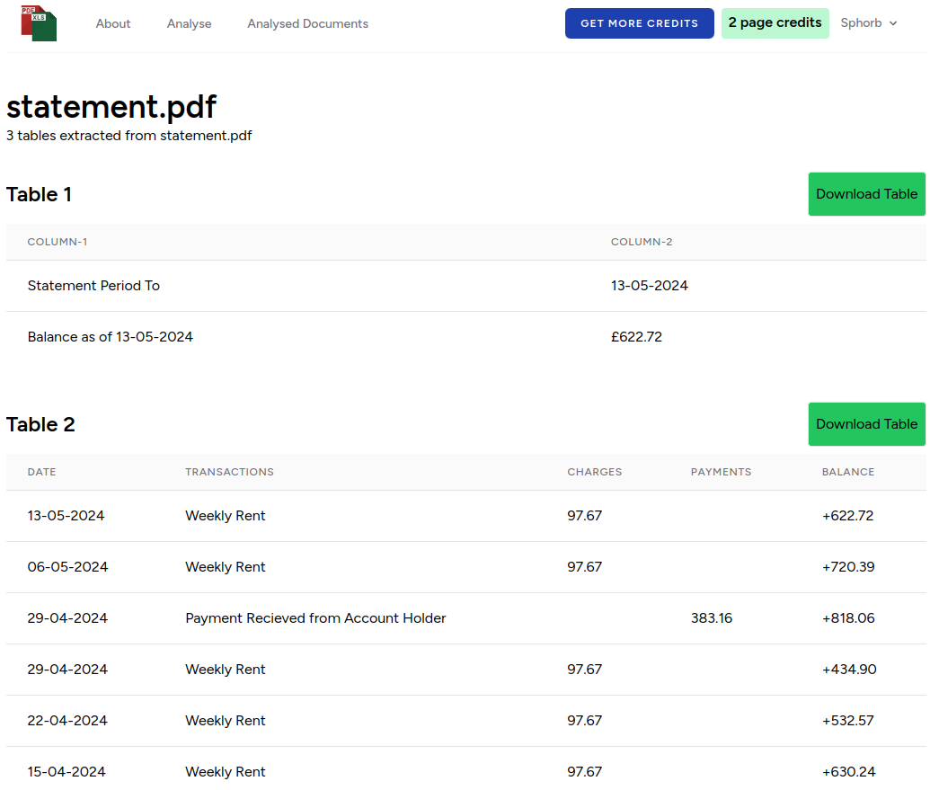Select the '3 tables extracted from statement.pdf' text
Image resolution: width=930 pixels, height=790 pixels.
click(128, 136)
